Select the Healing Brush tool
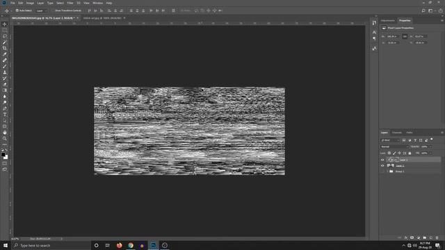Viewport: 445px width, 250px height. (x=5, y=60)
